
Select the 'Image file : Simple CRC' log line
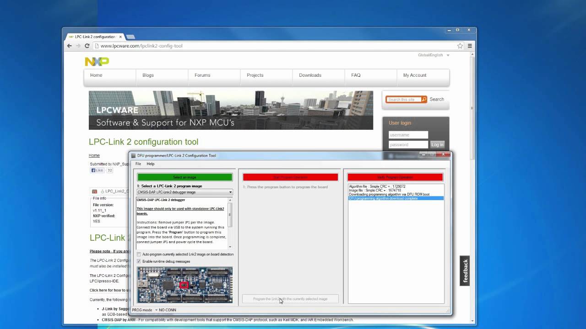[375, 191]
